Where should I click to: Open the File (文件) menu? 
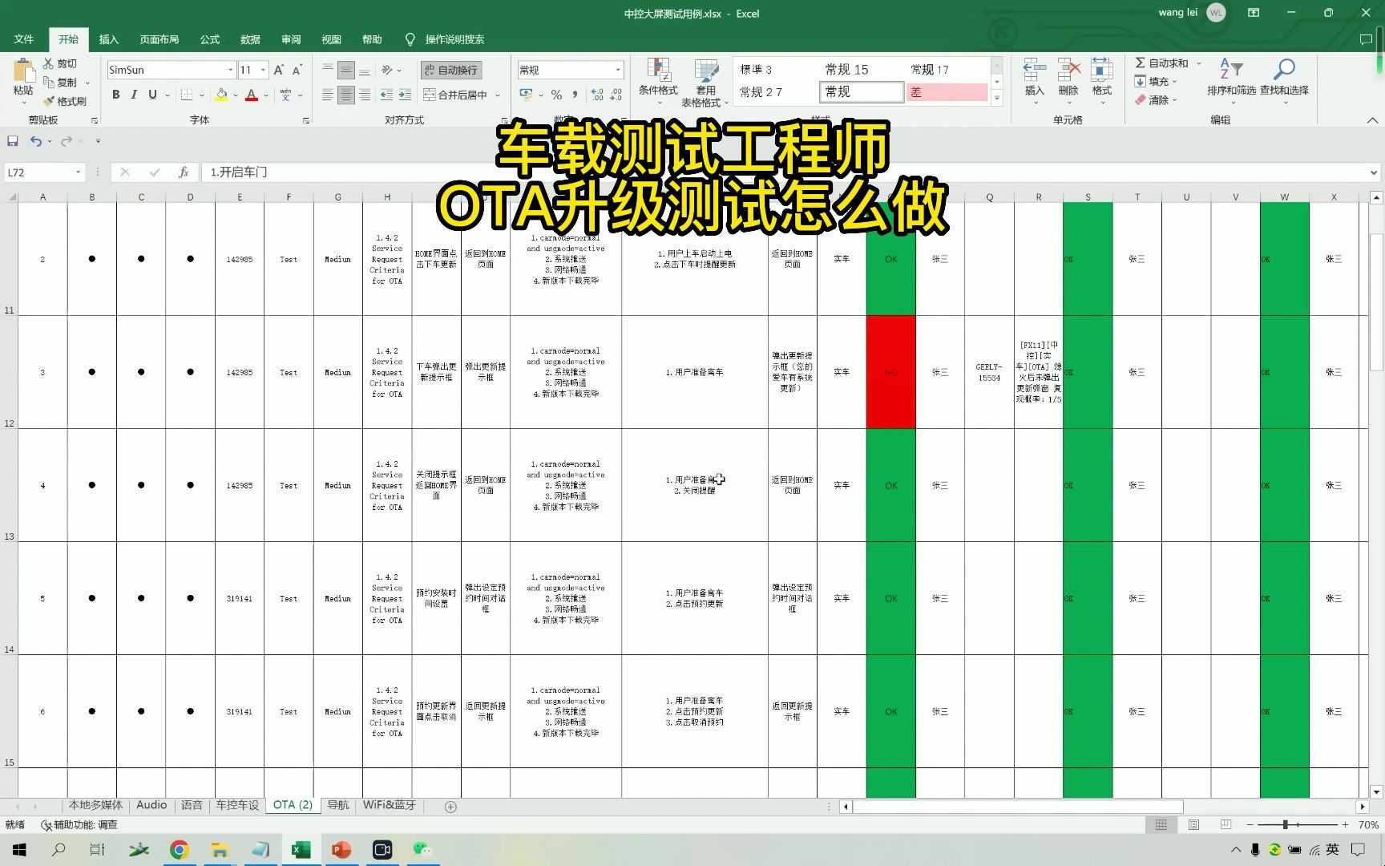click(24, 39)
